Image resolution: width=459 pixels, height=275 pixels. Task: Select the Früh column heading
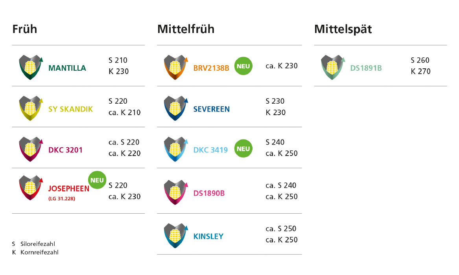coord(25,29)
